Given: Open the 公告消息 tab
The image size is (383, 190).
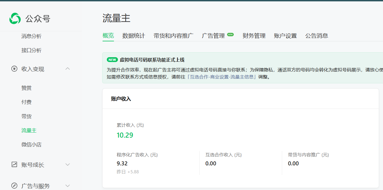Looking at the screenshot, I should 317,36.
